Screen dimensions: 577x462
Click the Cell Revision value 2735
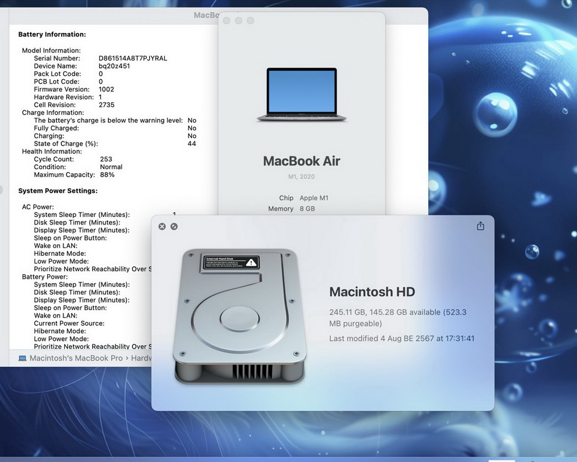coord(107,105)
